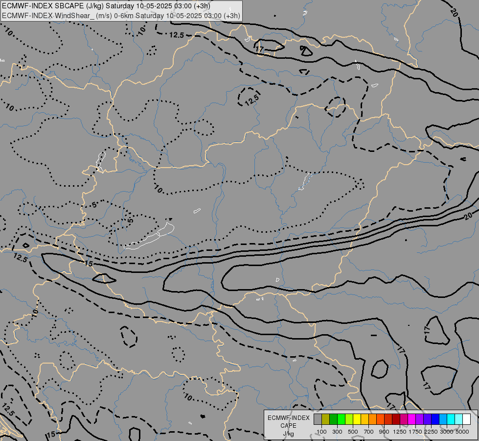Click the purple swatch after magenta
Screen dimensions: 479x441
click(419, 419)
